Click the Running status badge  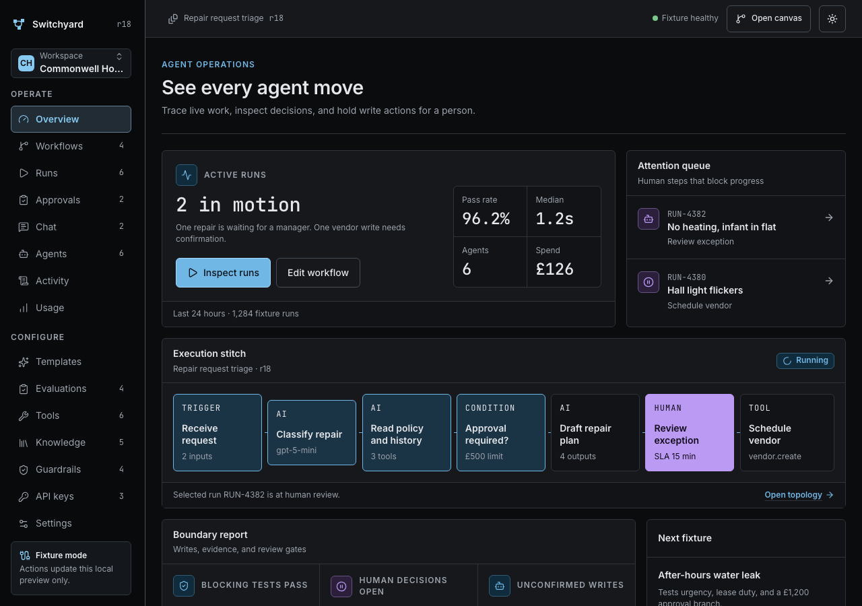coord(805,361)
